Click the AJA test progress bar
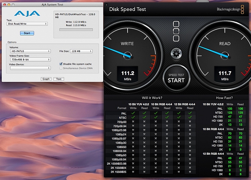Image resolution: width=251 pixels, height=180 pixels. coord(76,30)
